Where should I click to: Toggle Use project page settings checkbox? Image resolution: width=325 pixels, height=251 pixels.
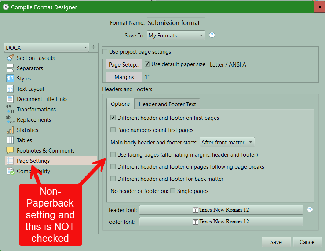(x=105, y=52)
